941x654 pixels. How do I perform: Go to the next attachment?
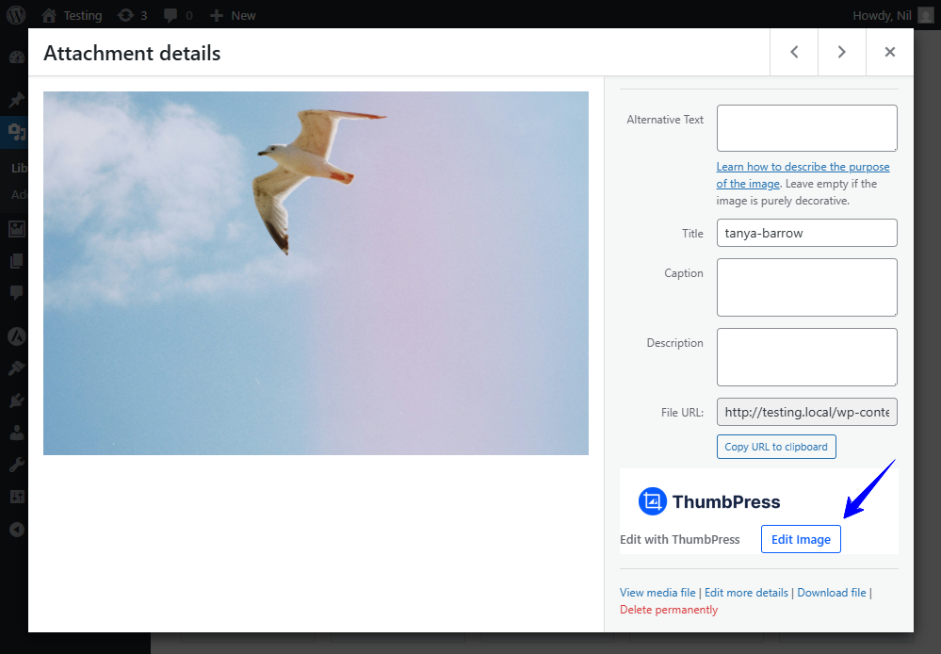pyautogui.click(x=841, y=52)
